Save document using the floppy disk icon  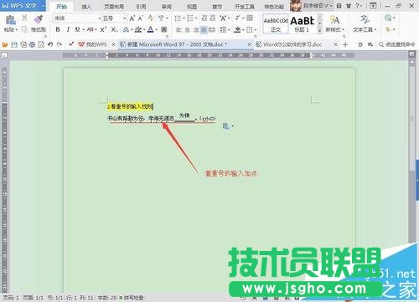[14, 44]
